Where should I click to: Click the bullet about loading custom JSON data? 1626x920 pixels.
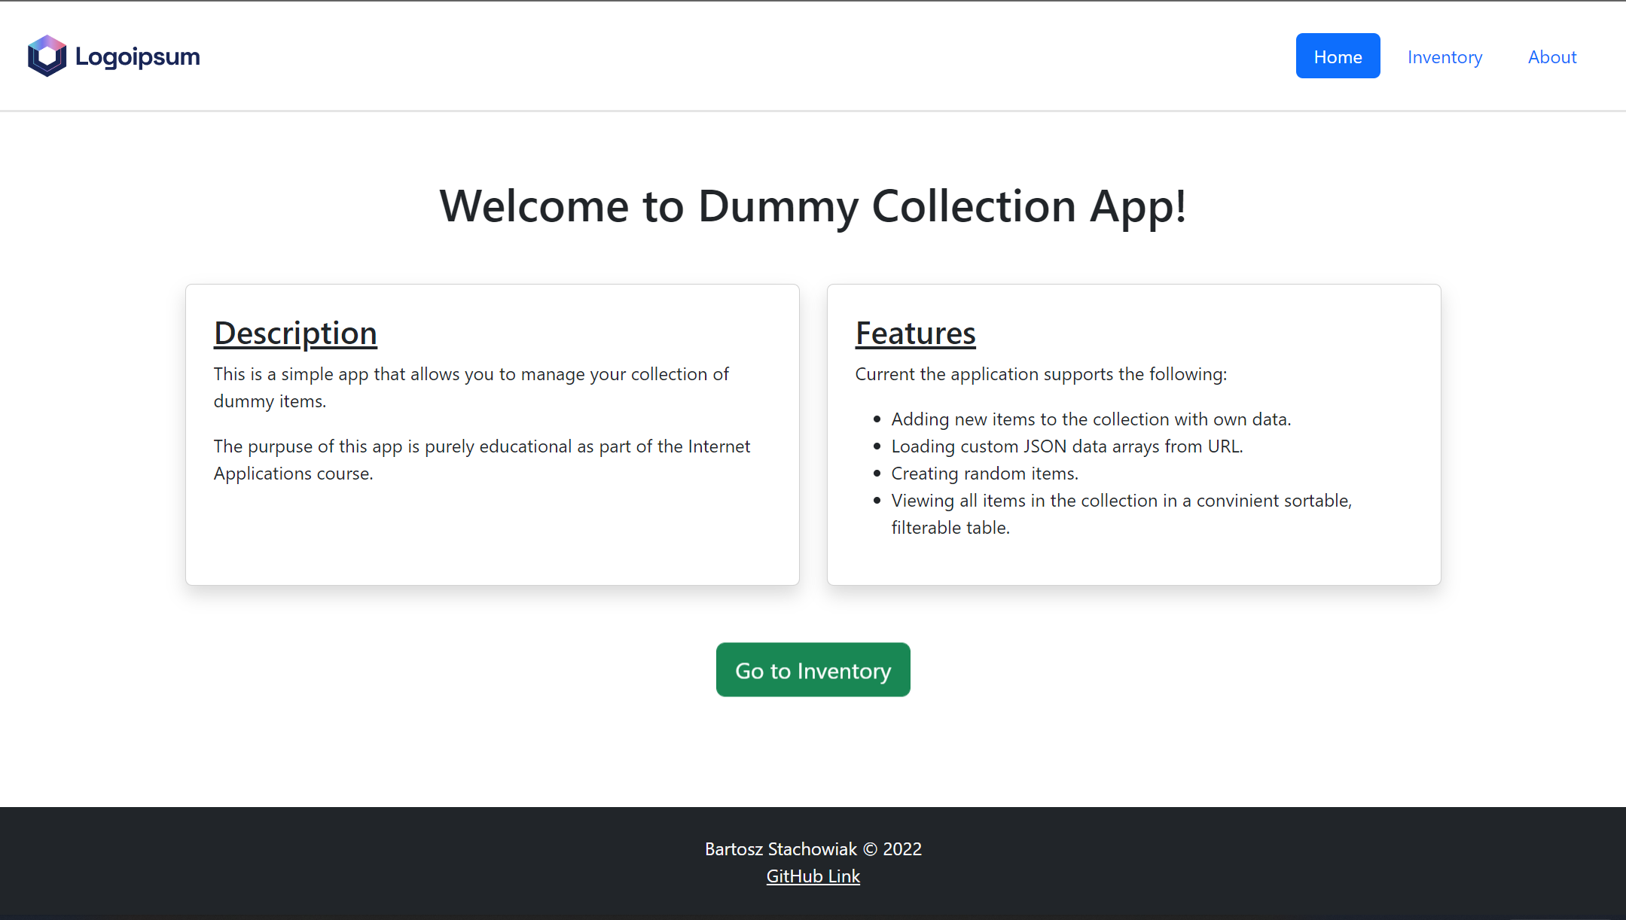(1067, 446)
